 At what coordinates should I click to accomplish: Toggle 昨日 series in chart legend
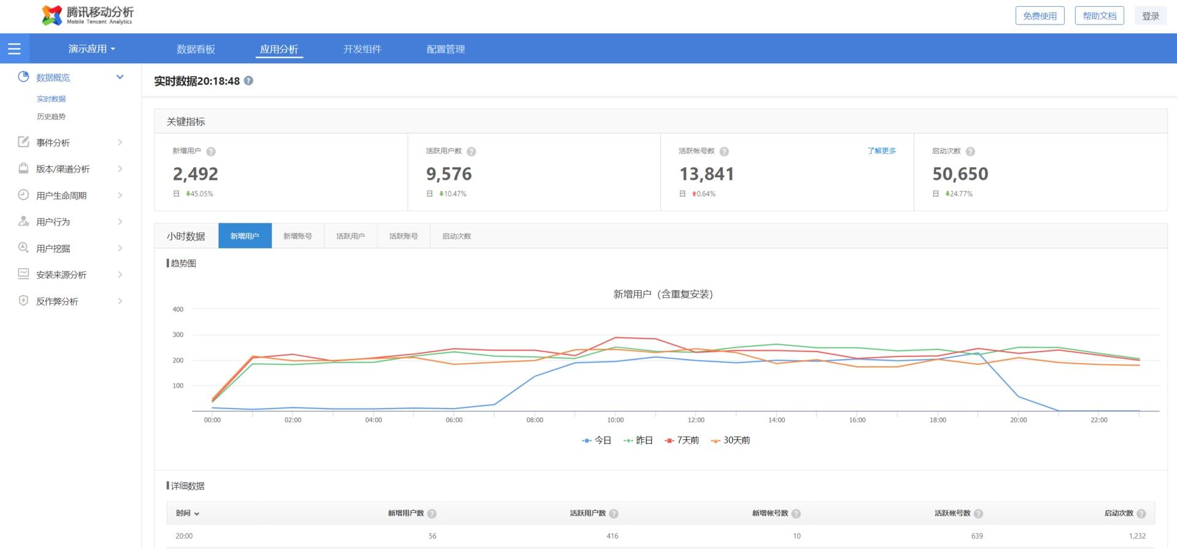(x=638, y=440)
